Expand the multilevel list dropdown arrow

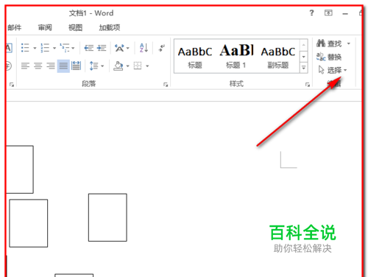pos(73,48)
